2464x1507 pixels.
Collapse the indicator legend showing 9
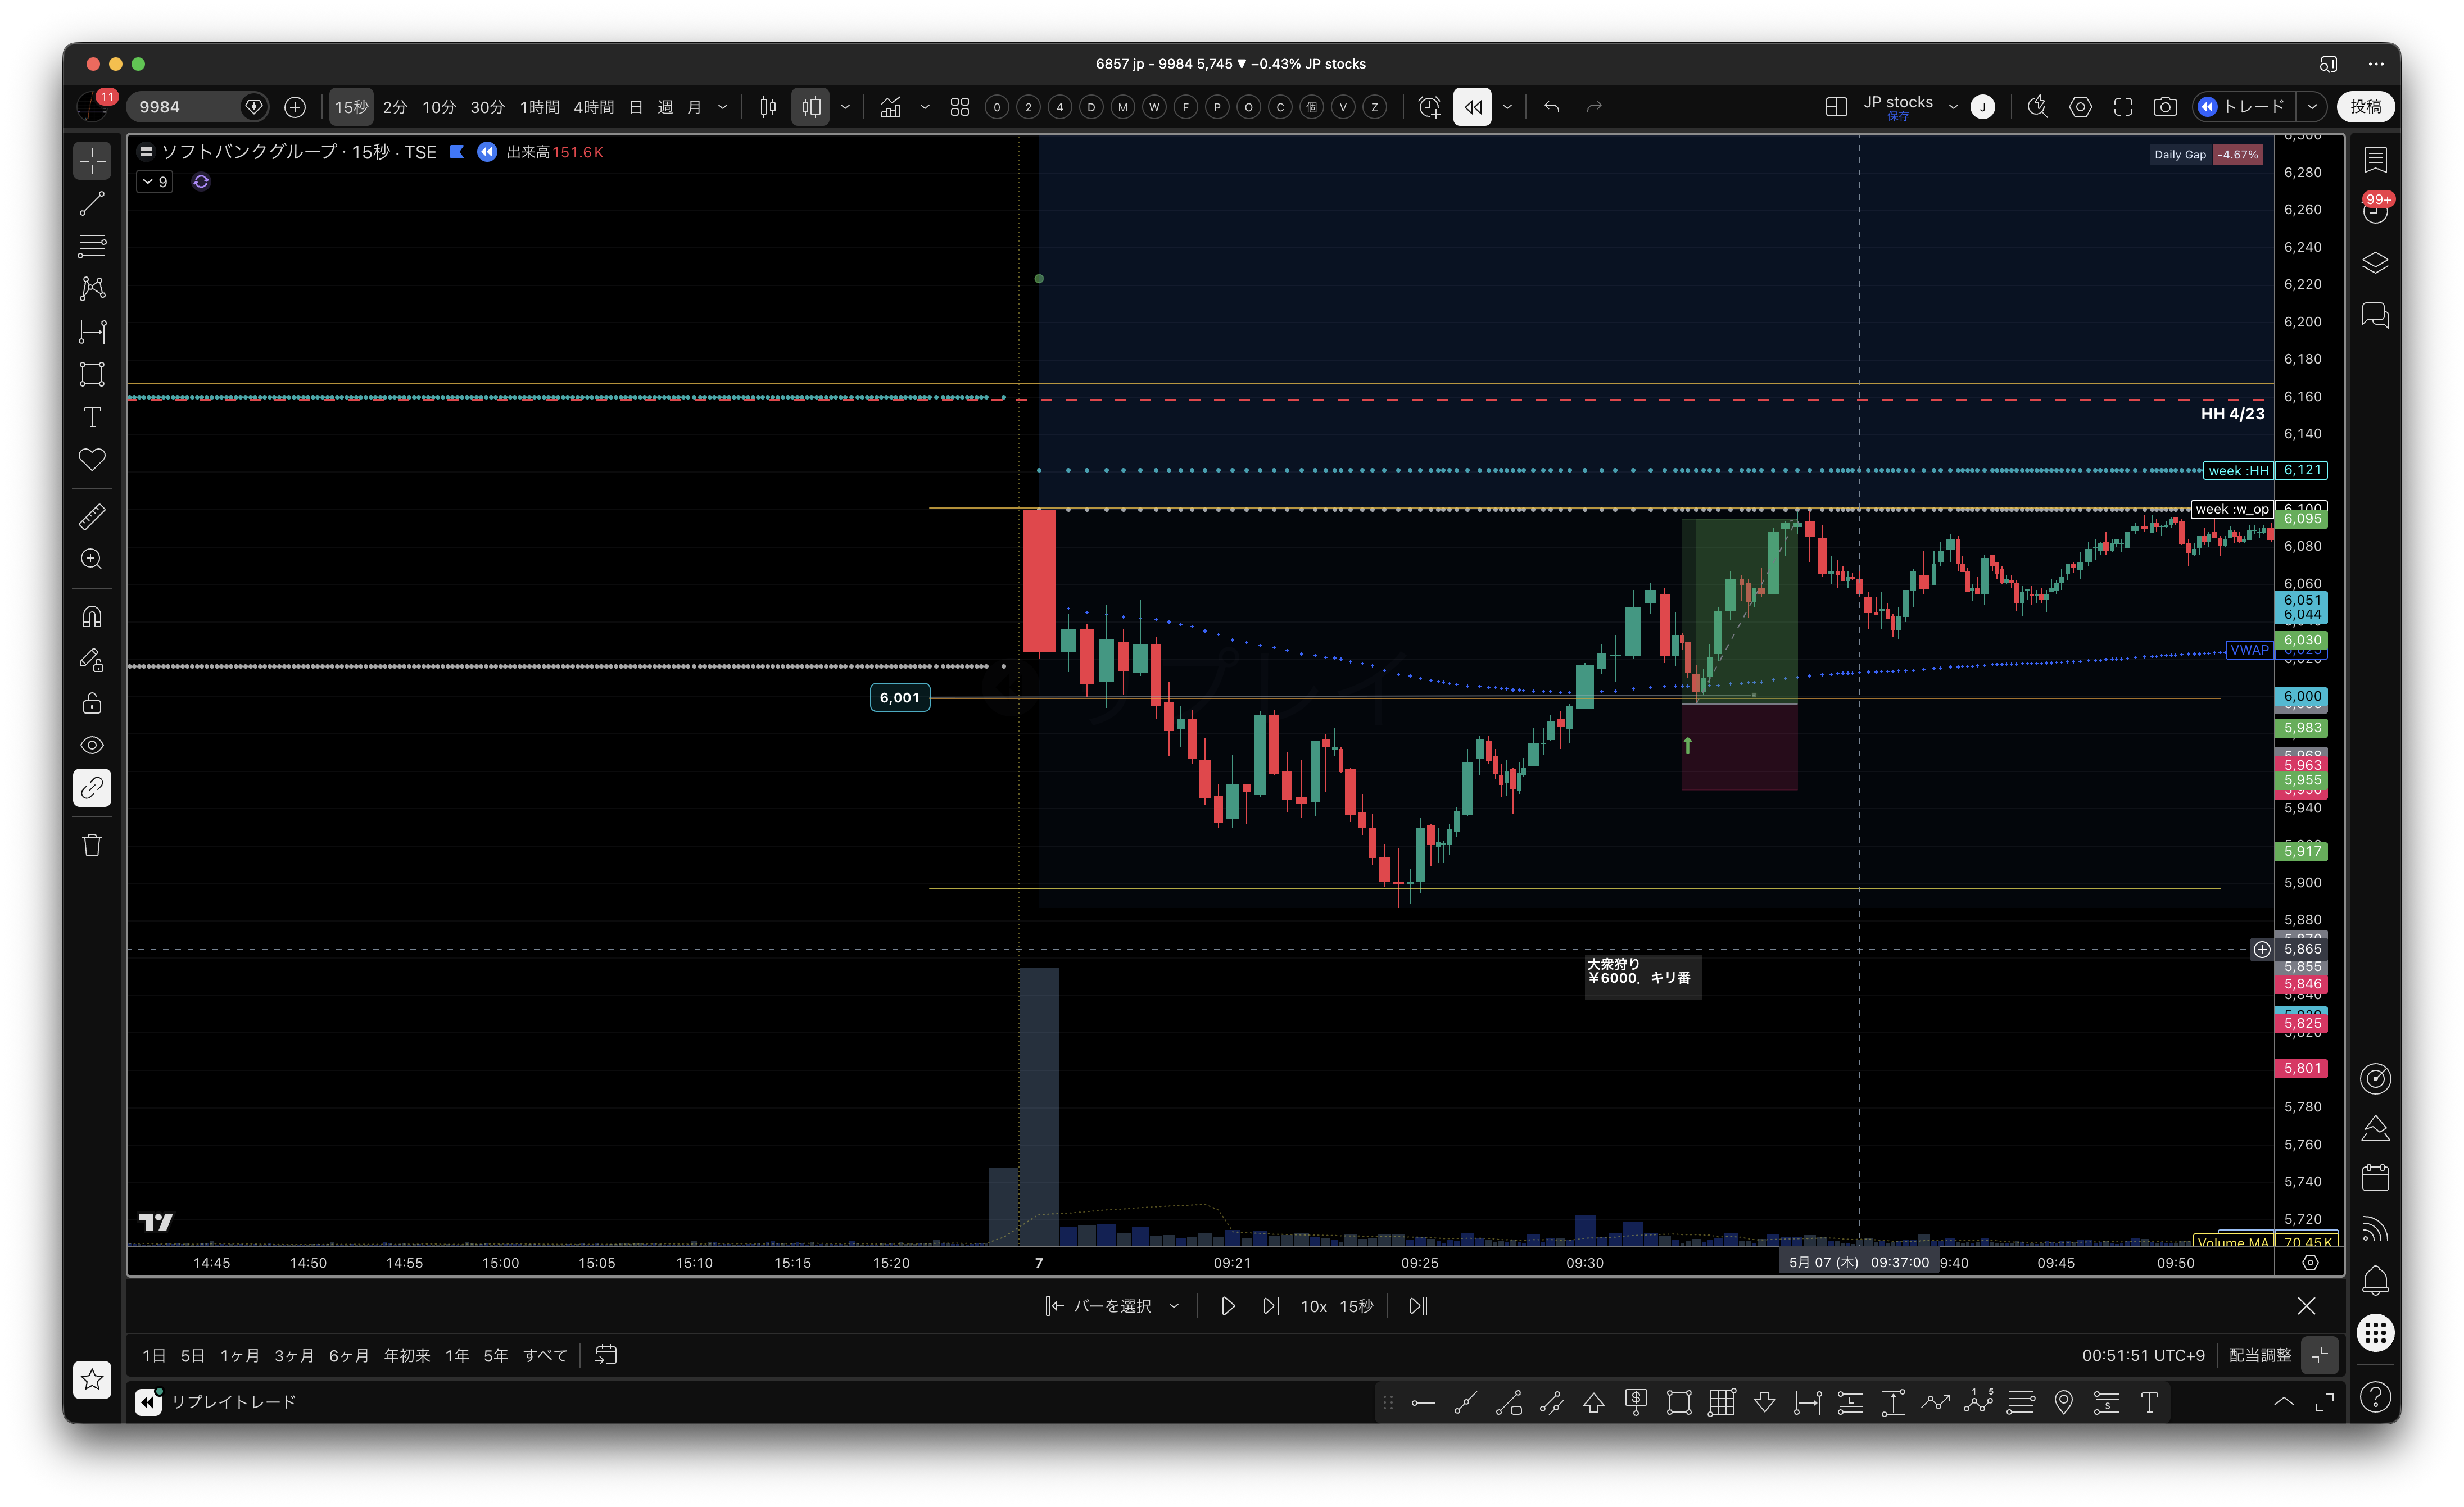pyautogui.click(x=155, y=182)
